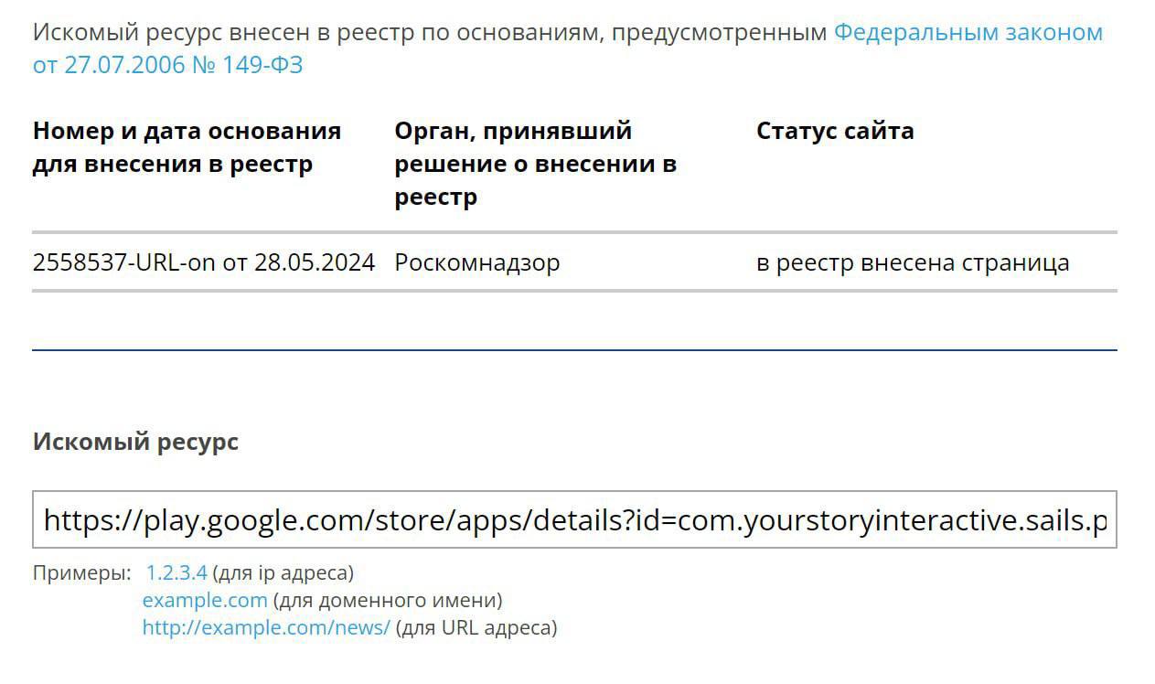Click the word "предусмотренным" in the top paragraph

point(719,33)
